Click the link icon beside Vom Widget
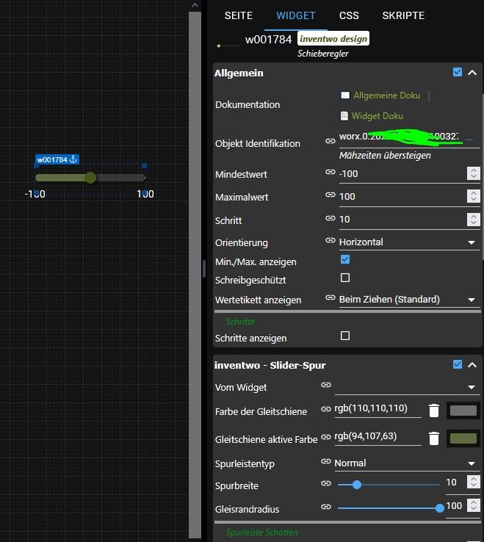The height and width of the screenshot is (542, 484). pyautogui.click(x=326, y=385)
